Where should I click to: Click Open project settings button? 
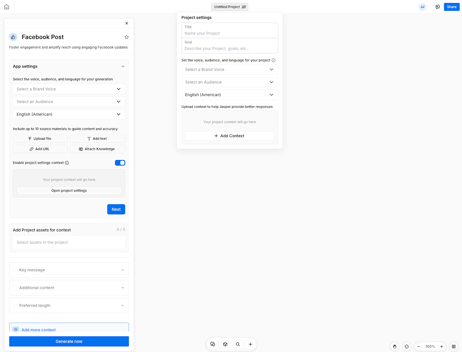(x=69, y=191)
